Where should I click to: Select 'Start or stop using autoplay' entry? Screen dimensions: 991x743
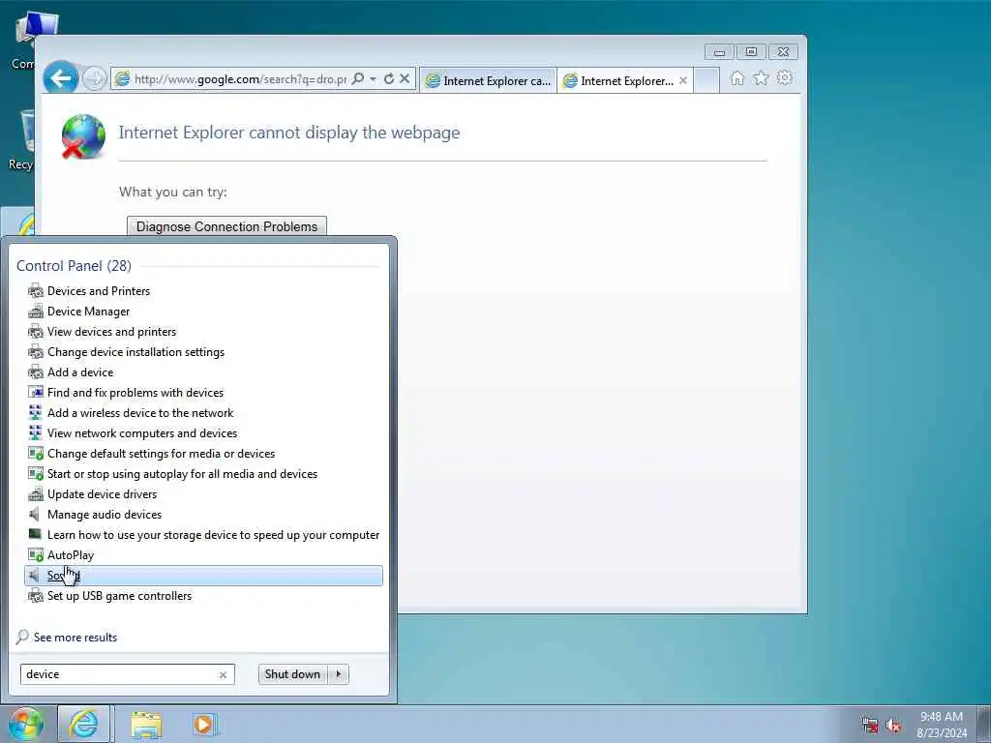click(x=182, y=474)
